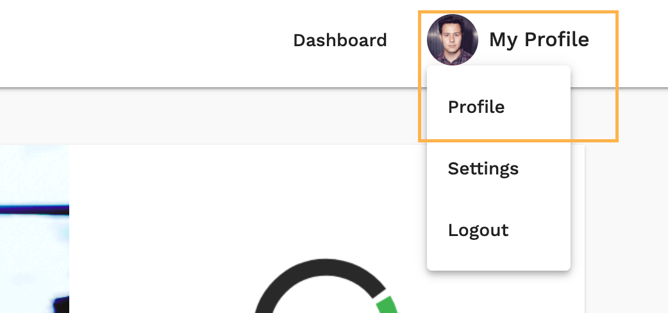Image resolution: width=668 pixels, height=313 pixels.
Task: Click the gray margin right of the card
Action: coord(626,224)
